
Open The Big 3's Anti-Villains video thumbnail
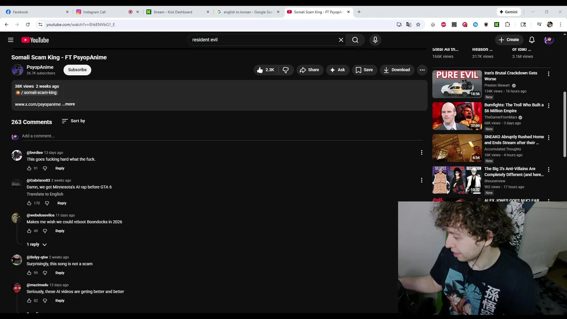pyautogui.click(x=457, y=180)
